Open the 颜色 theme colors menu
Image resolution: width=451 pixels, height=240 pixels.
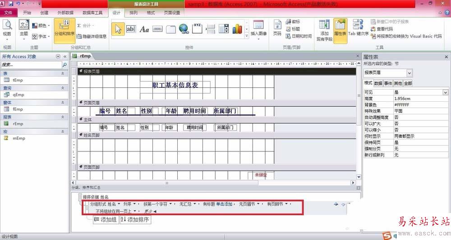[x=41, y=26]
